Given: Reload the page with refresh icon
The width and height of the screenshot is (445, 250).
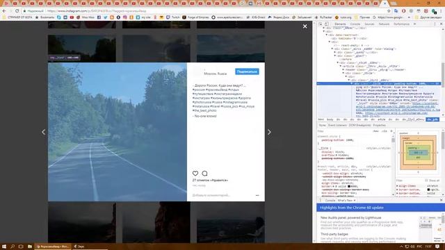Looking at the screenshot, I should tap(17, 11).
